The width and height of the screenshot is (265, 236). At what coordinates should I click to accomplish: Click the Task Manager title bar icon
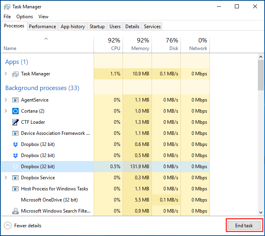click(7, 7)
